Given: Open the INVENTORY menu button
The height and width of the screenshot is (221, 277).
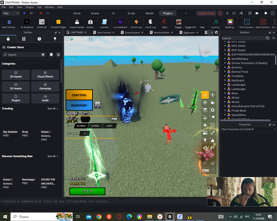Looking at the screenshot, I should point(79,106).
